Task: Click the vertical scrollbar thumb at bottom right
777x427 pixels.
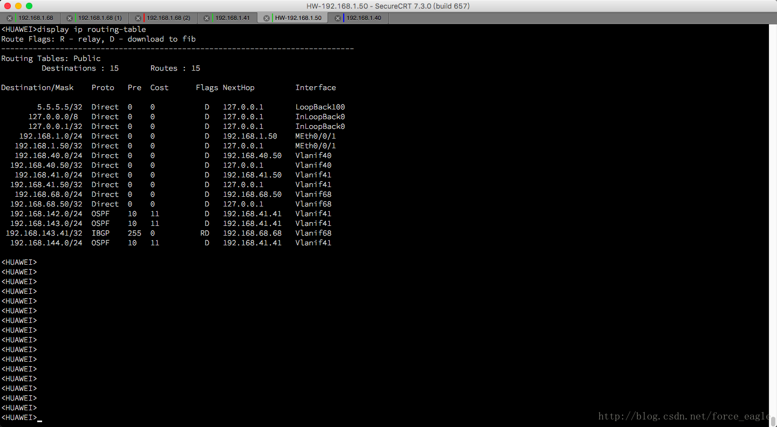Action: coord(773,421)
